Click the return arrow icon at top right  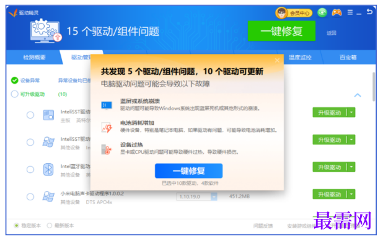pyautogui.click(x=369, y=12)
